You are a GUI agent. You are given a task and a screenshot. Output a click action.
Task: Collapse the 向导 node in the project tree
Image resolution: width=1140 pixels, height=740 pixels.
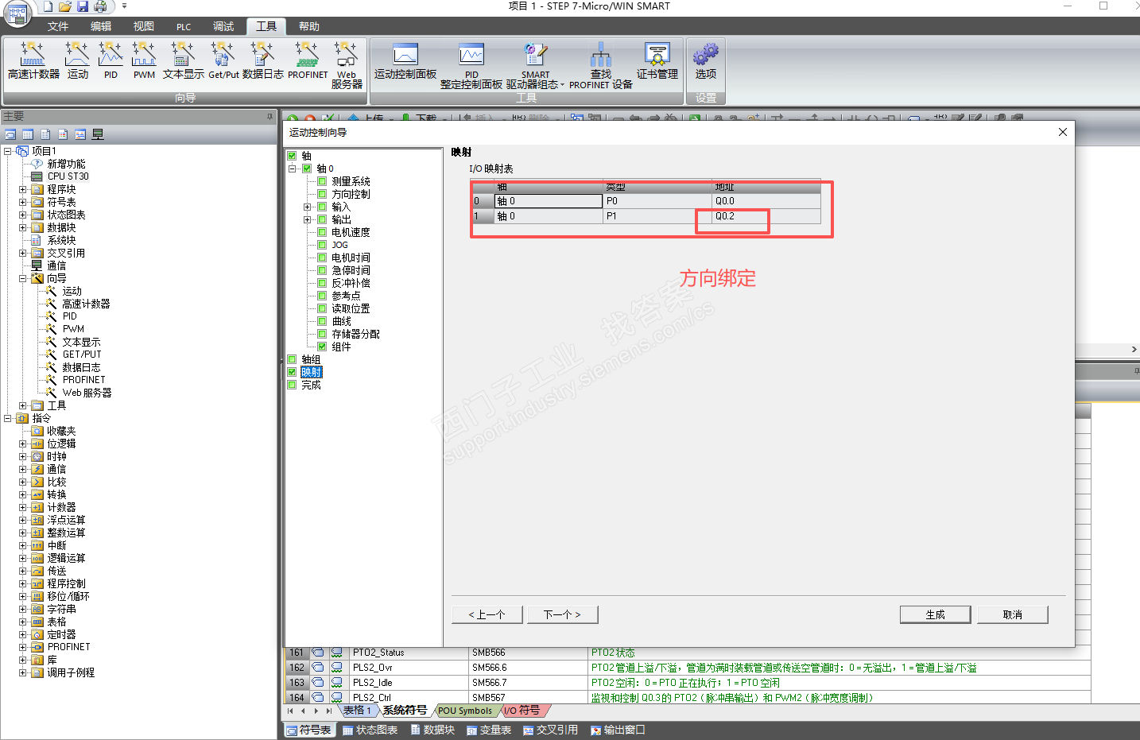pos(22,278)
